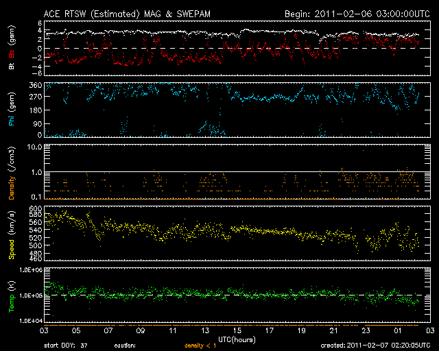The height and width of the screenshot is (351, 439).
Task: Click the start DOY: 37 text
Action: (x=66, y=346)
